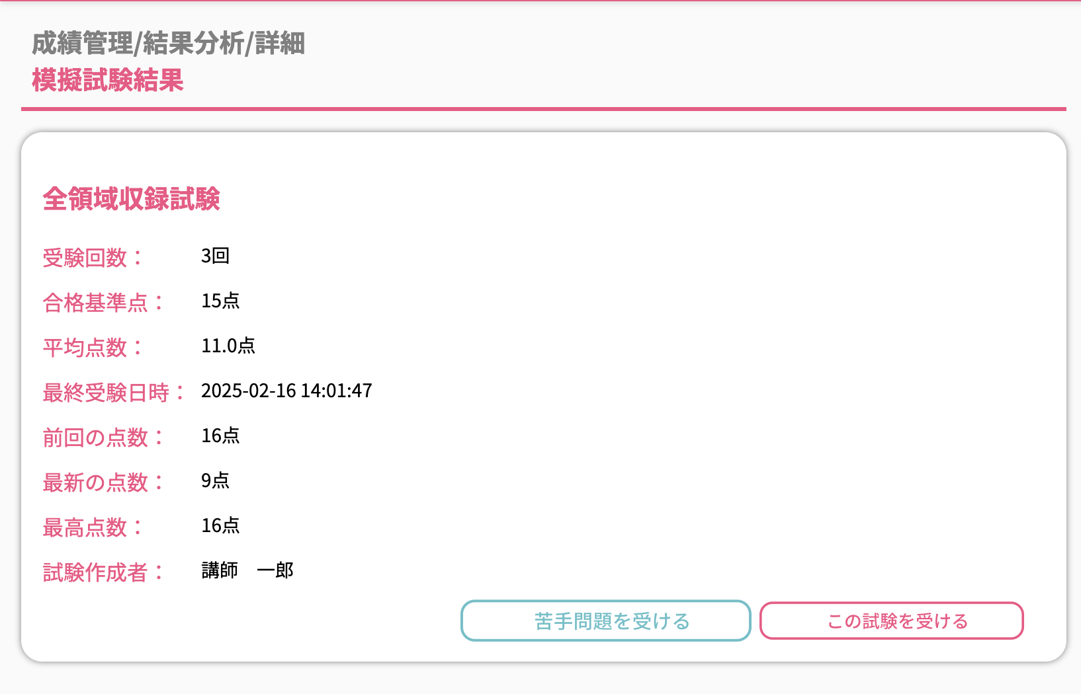Select the 16点 value beside 最高点数
1081x694 pixels.
[x=220, y=525]
